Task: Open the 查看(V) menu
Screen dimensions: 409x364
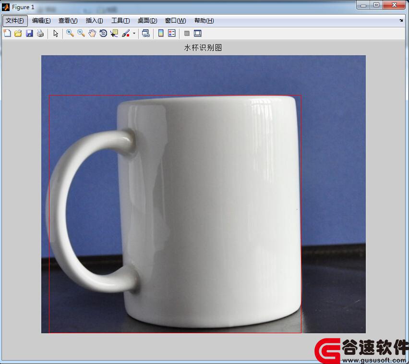Action: 68,21
